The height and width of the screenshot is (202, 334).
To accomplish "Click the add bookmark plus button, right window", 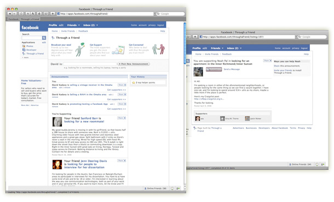I will pos(195,37).
